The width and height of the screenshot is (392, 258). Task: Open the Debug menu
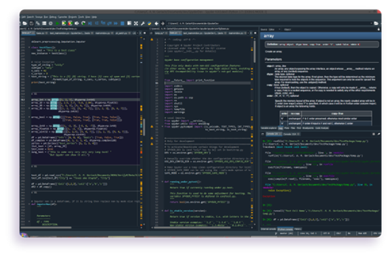[x=53, y=17]
